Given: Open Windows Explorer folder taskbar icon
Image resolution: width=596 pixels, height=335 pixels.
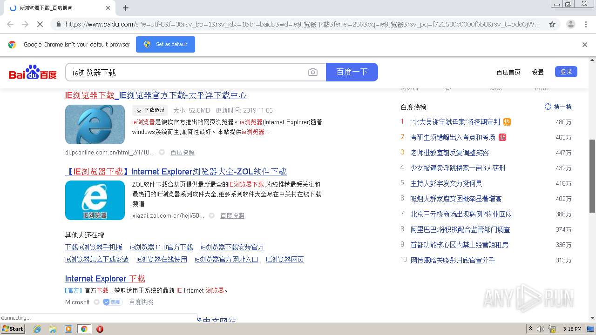Looking at the screenshot, I should [x=53, y=329].
